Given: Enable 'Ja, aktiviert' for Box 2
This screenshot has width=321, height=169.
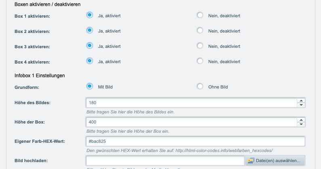Looking at the screenshot, I should [90, 31].
